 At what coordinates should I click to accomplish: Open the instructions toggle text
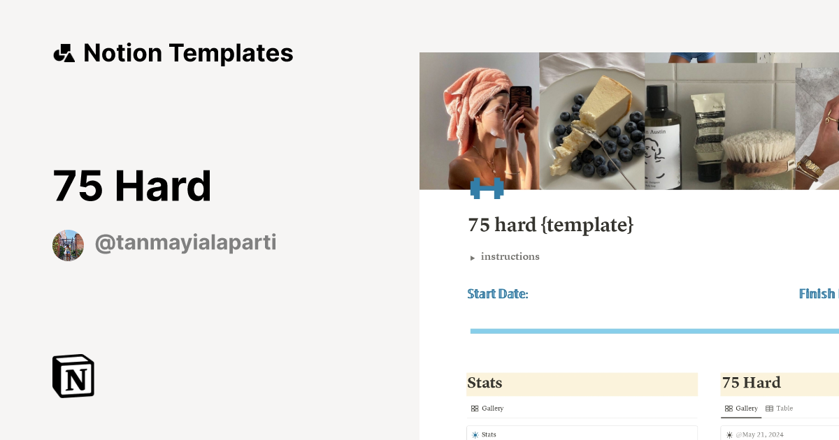510,256
